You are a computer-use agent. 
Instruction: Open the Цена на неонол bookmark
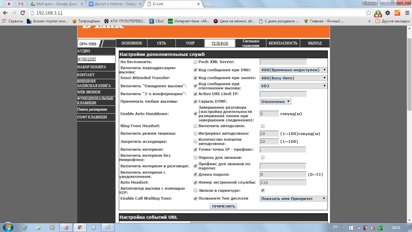tap(234, 21)
